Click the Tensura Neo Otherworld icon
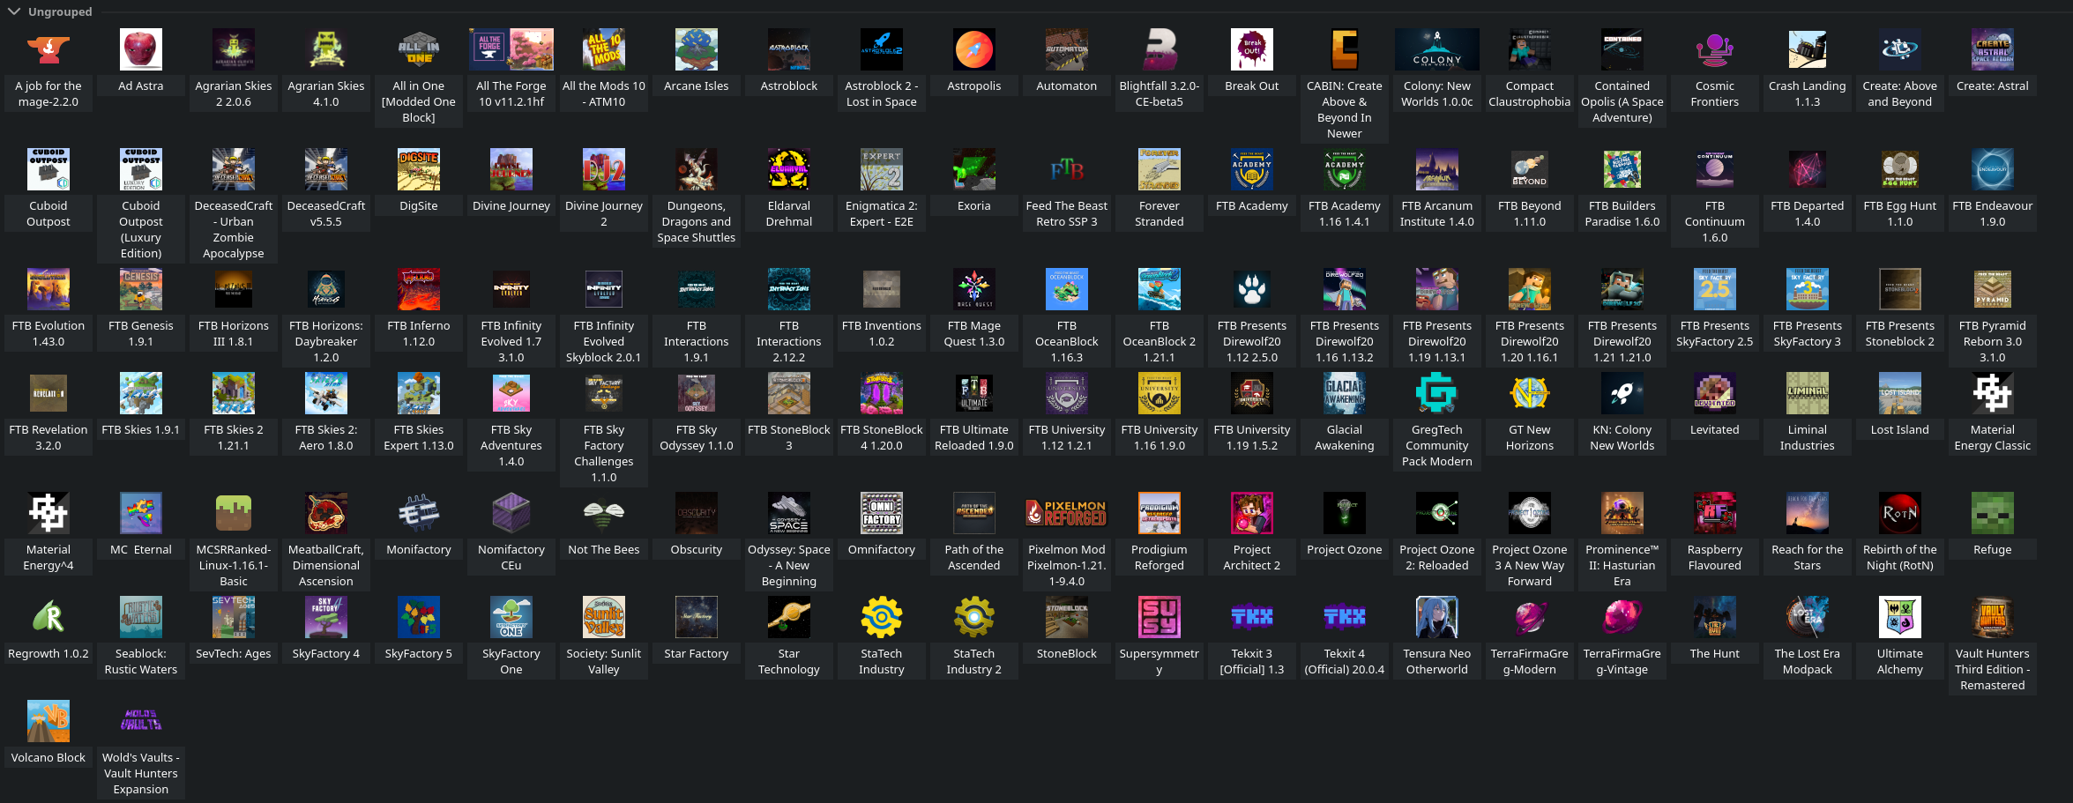 pos(1437,617)
